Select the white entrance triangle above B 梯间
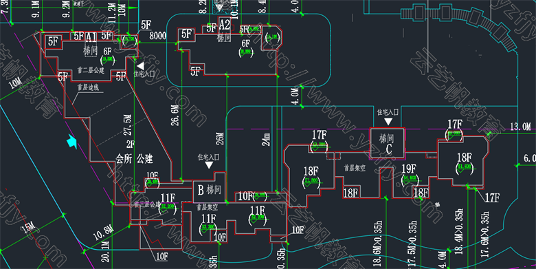The width and height of the screenshot is (536, 269). click(x=209, y=165)
